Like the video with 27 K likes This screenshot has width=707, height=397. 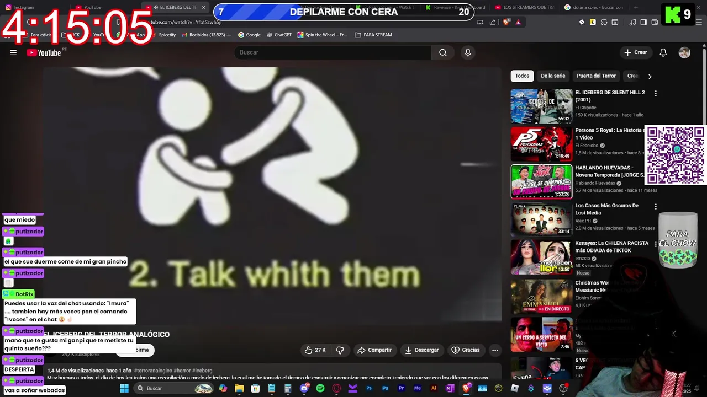(315, 350)
